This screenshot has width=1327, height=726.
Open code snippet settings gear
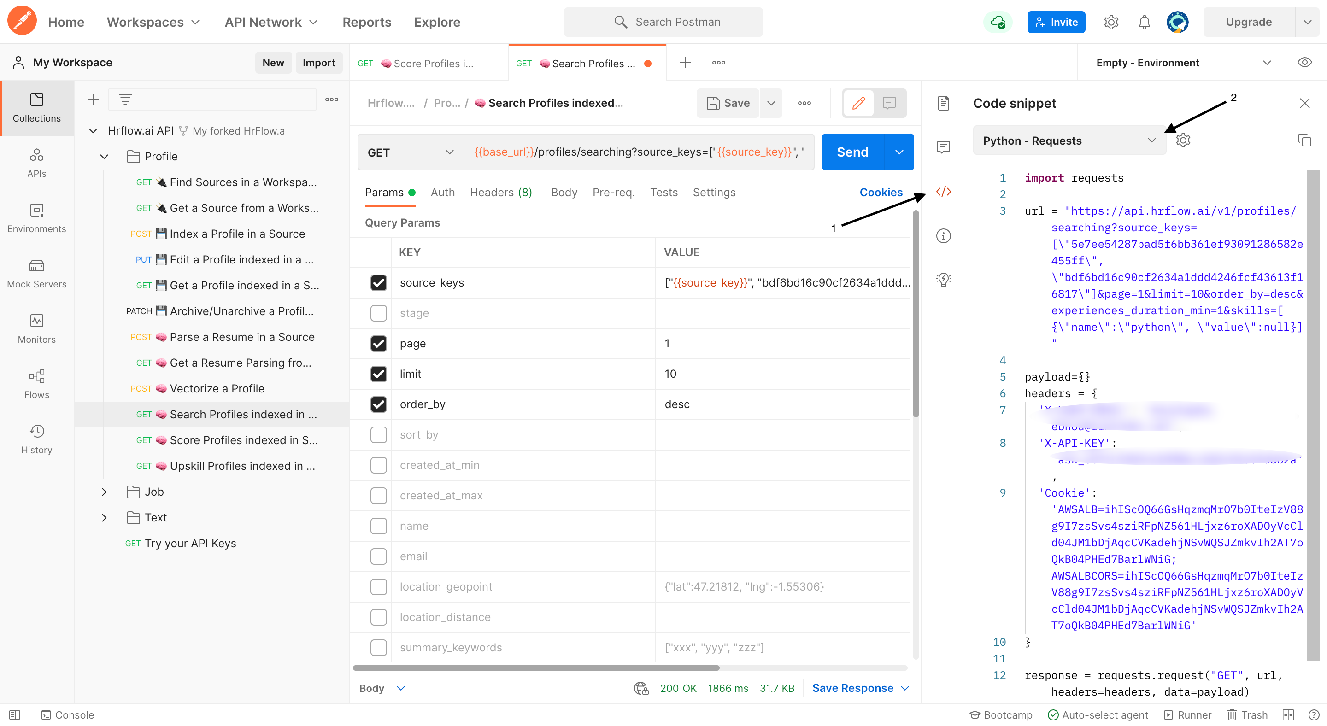click(x=1183, y=140)
